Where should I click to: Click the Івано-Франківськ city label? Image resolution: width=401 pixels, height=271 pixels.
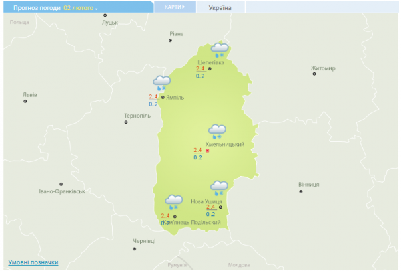pyautogui.click(x=62, y=191)
